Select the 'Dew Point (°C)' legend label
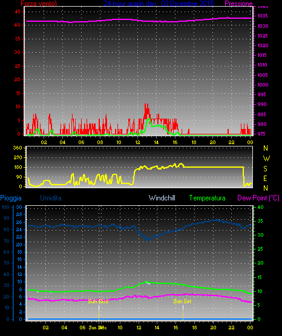 [258, 198]
